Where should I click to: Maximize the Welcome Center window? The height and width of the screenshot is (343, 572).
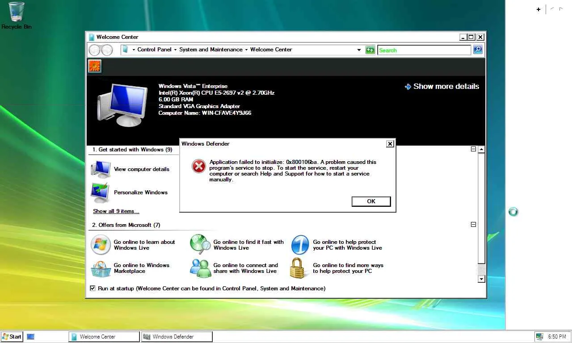coord(471,37)
